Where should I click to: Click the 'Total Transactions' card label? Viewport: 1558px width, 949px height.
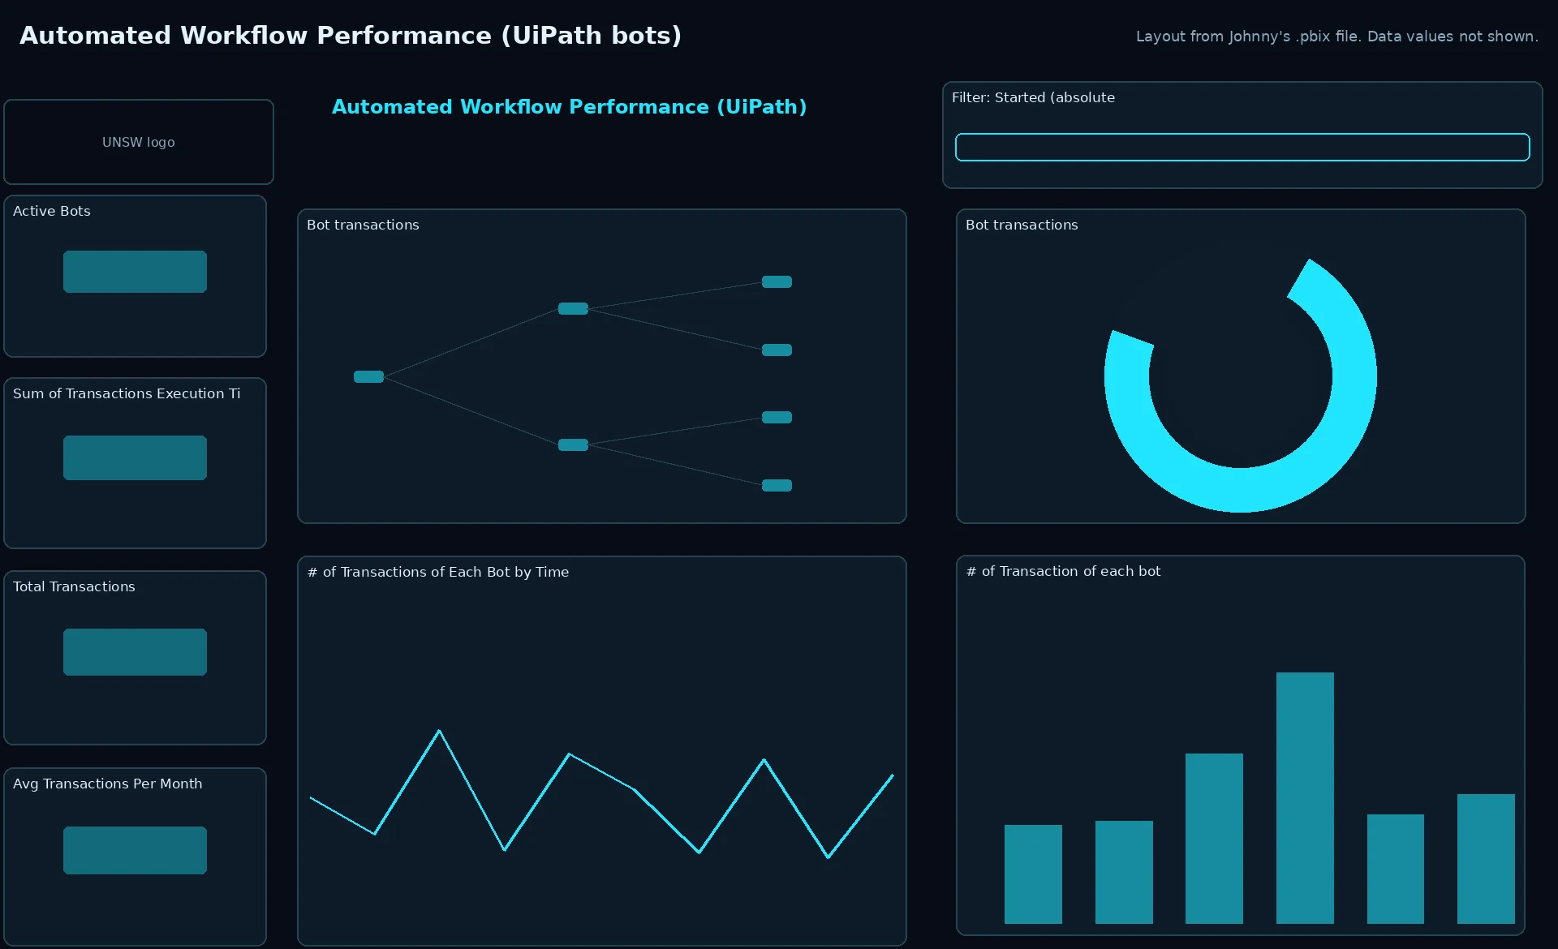74,586
